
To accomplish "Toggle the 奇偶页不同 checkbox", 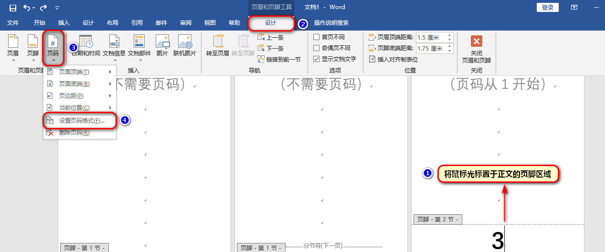I will pyautogui.click(x=316, y=48).
